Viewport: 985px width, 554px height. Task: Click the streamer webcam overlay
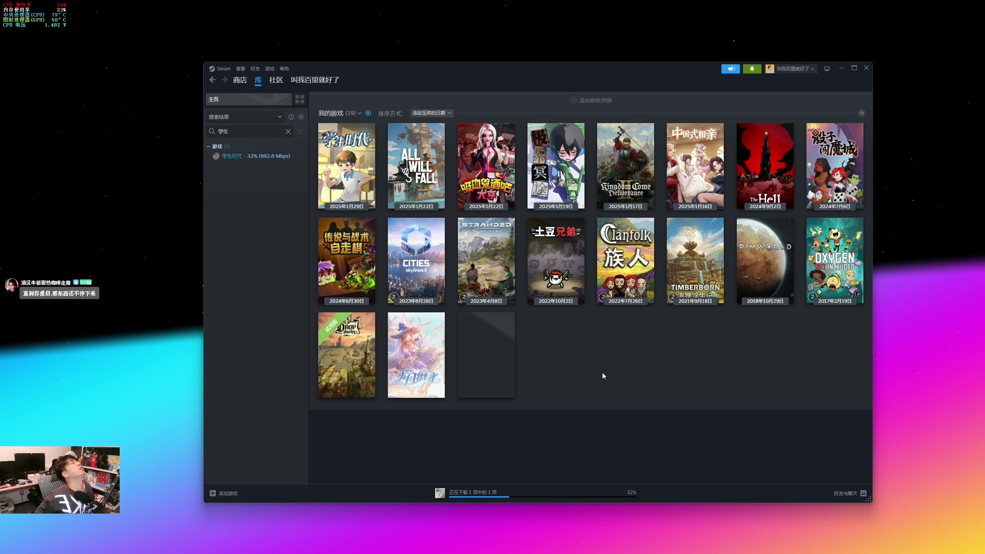(x=60, y=480)
